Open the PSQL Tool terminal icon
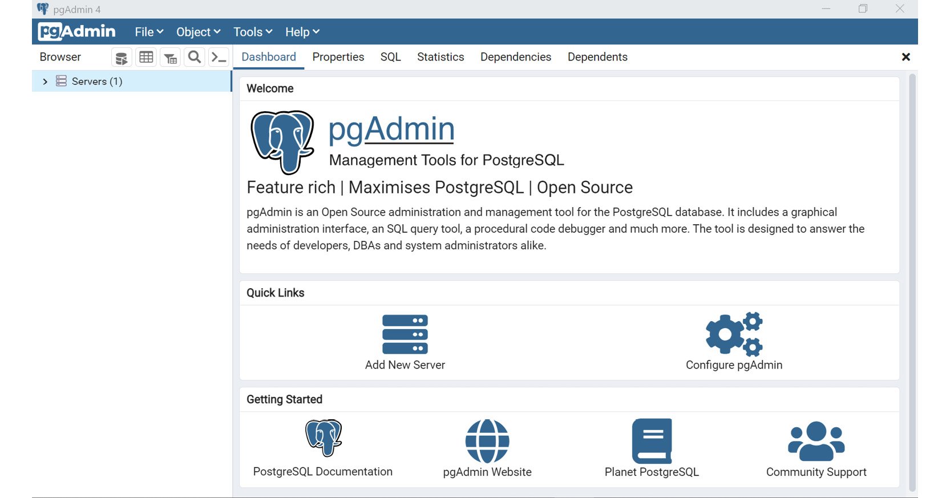This screenshot has height=498, width=950. (x=219, y=57)
